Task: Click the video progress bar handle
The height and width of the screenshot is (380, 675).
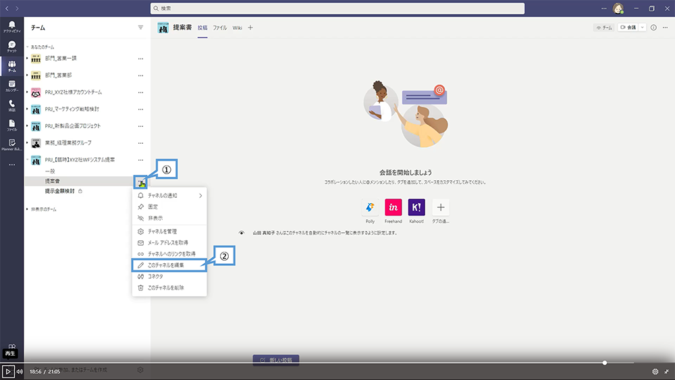Action: (x=604, y=362)
